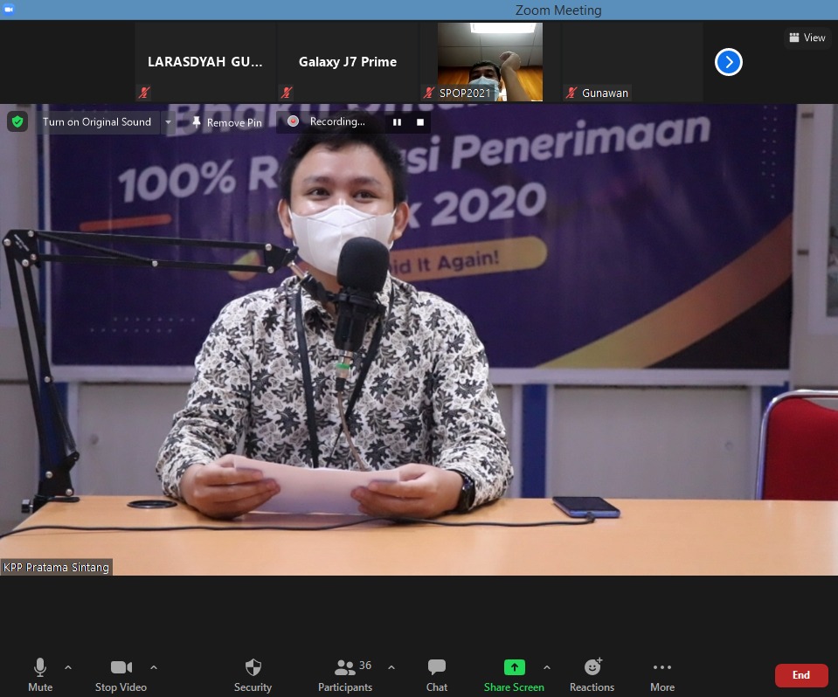The width and height of the screenshot is (838, 697).
Task: Open the View layout menu
Action: tap(807, 38)
